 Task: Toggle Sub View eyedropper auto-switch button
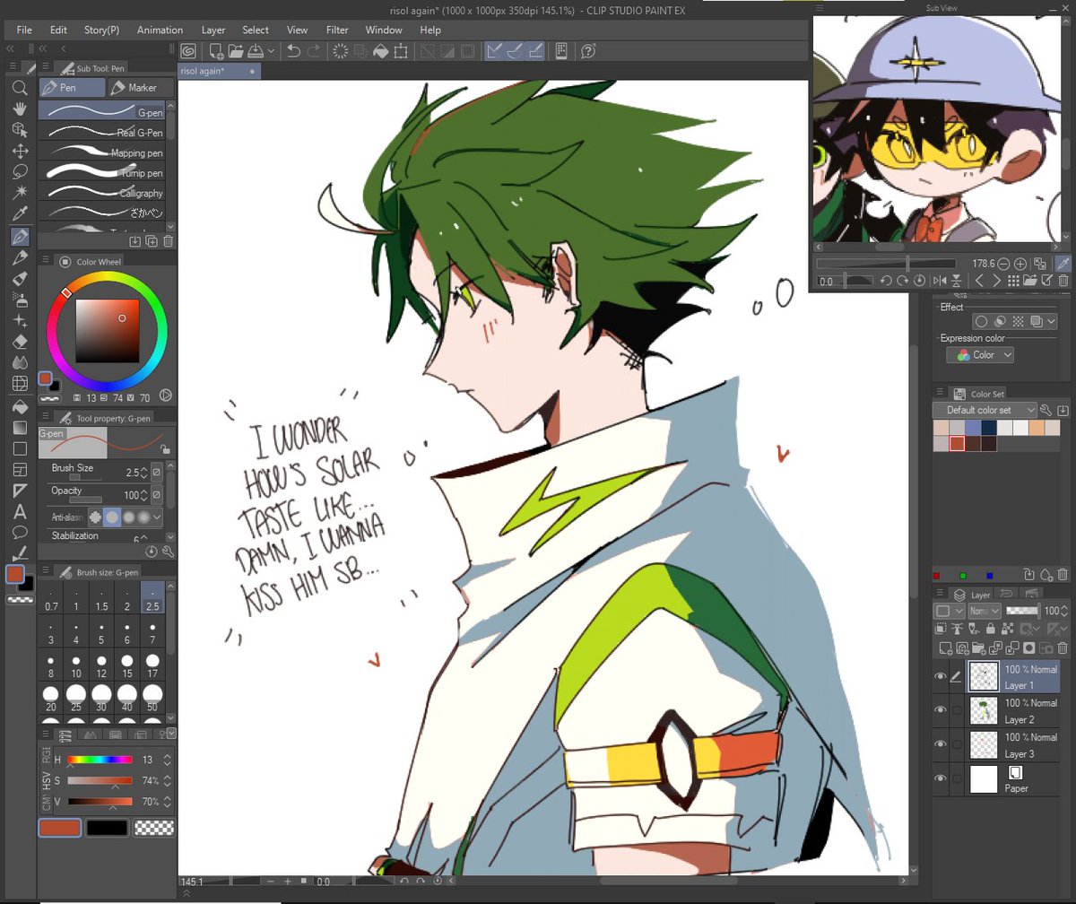point(1063,264)
